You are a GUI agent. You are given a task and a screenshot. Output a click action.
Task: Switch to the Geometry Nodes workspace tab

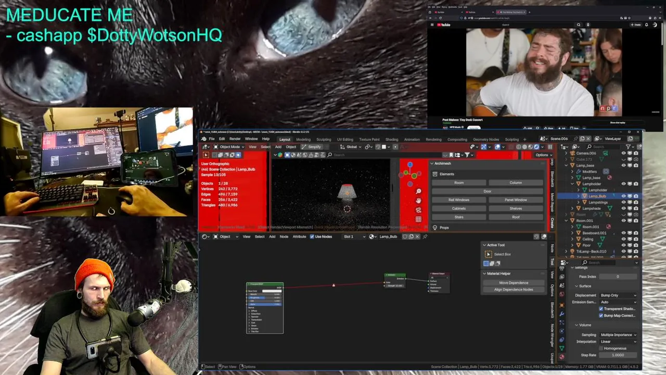click(486, 140)
